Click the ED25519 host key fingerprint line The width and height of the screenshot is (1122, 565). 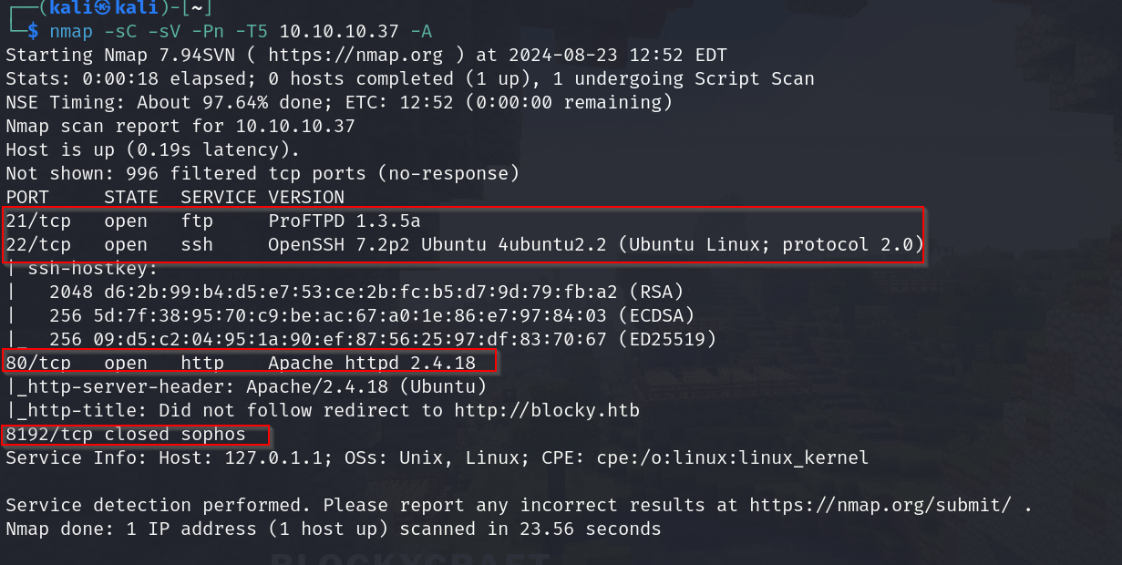point(383,339)
